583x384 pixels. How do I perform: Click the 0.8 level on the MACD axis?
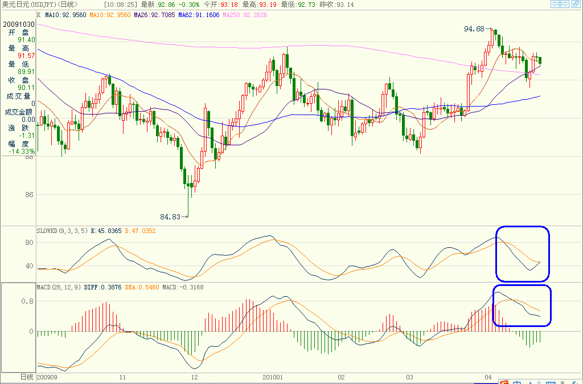27,301
